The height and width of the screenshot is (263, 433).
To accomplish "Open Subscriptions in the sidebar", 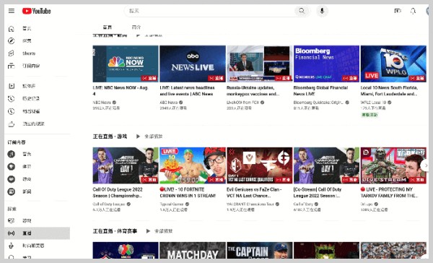I will pos(37,66).
